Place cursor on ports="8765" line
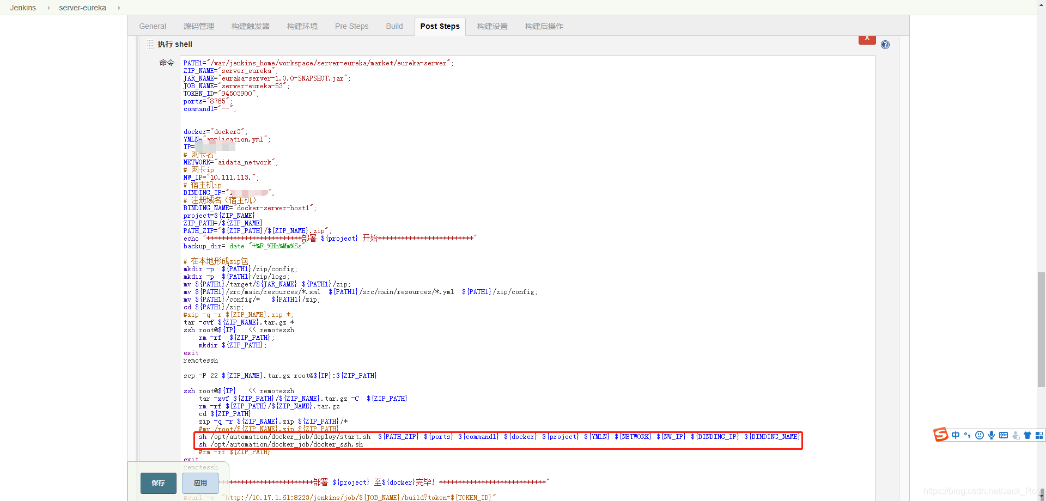 208,101
